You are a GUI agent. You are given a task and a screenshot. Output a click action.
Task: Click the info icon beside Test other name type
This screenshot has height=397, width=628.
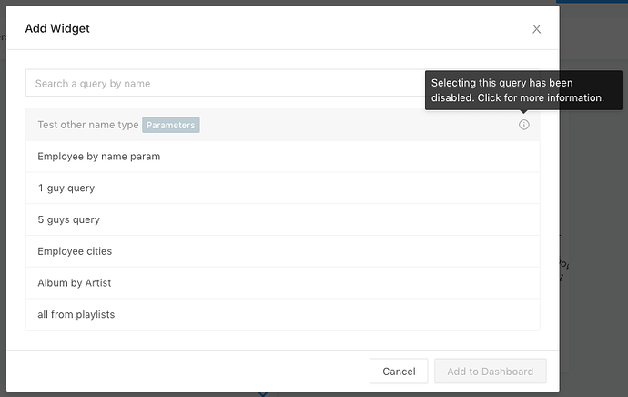coord(524,125)
